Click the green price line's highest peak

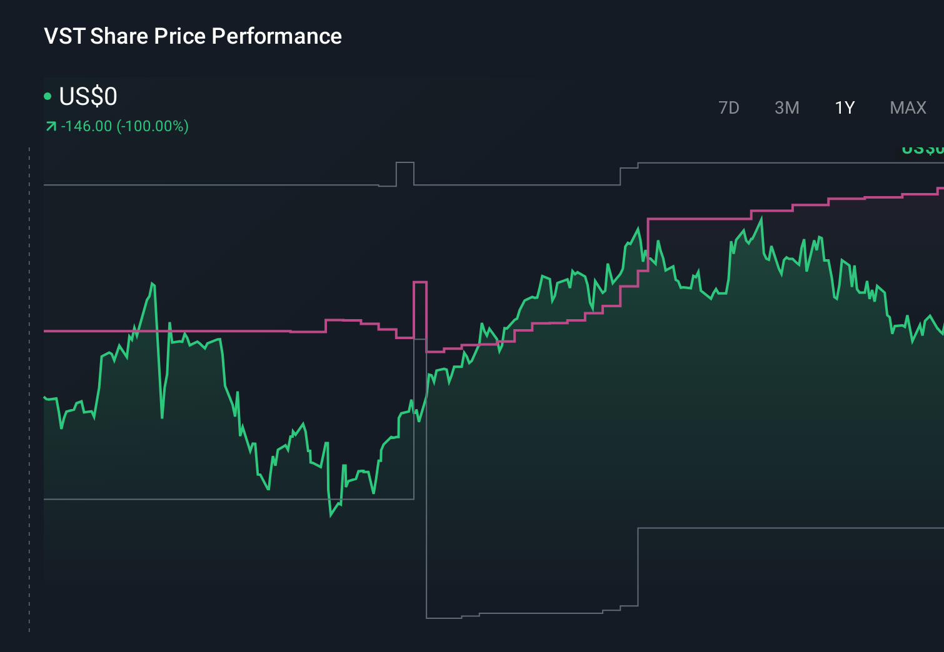pos(761,215)
